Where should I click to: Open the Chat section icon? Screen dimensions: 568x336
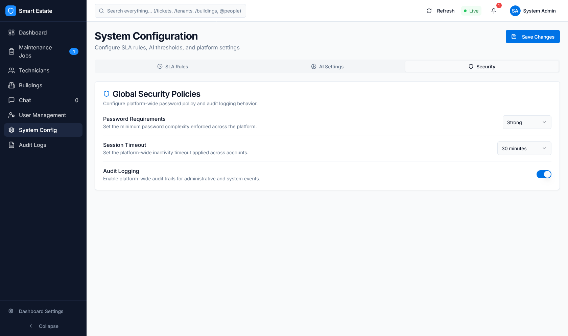(11, 100)
